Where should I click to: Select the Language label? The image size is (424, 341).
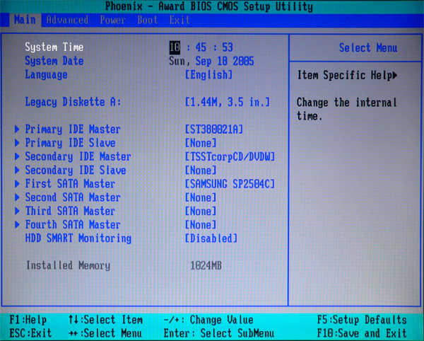46,75
